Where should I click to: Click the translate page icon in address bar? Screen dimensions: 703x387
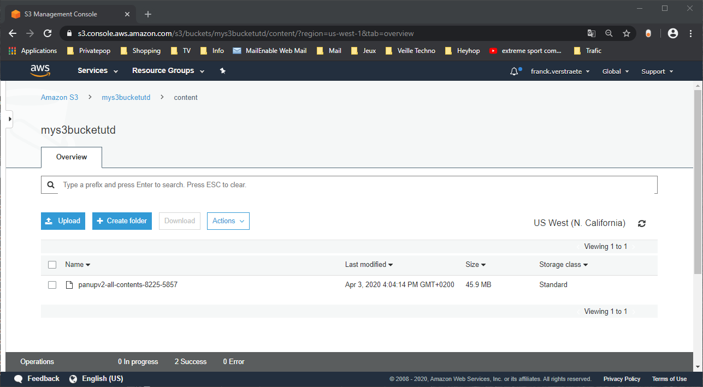pos(592,33)
